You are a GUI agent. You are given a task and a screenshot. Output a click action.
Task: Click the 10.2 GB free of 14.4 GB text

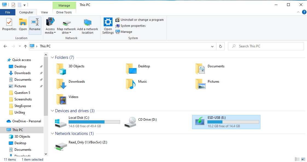pos(224,126)
